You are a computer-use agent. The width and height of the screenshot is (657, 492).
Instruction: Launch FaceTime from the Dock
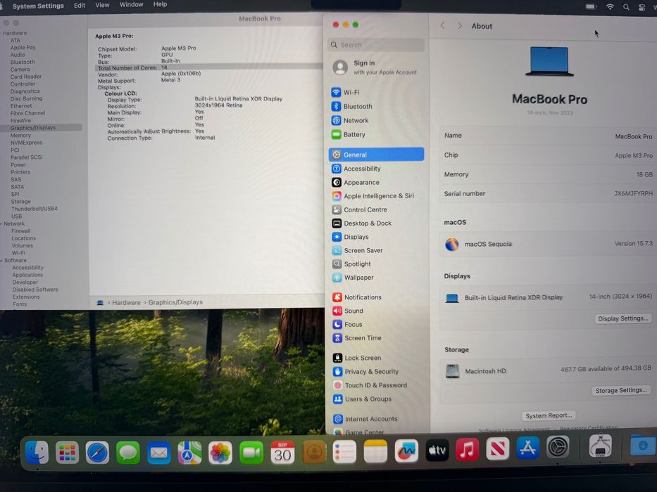251,452
